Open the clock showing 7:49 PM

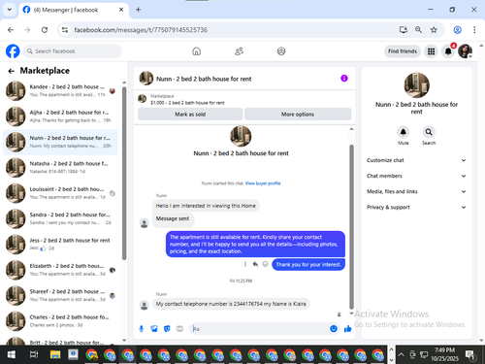click(444, 354)
